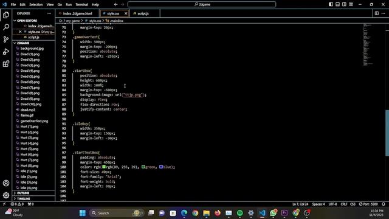Screen dimensions: 389x219
Task: Click style.css in breadcrumb path
Action: [95, 21]
